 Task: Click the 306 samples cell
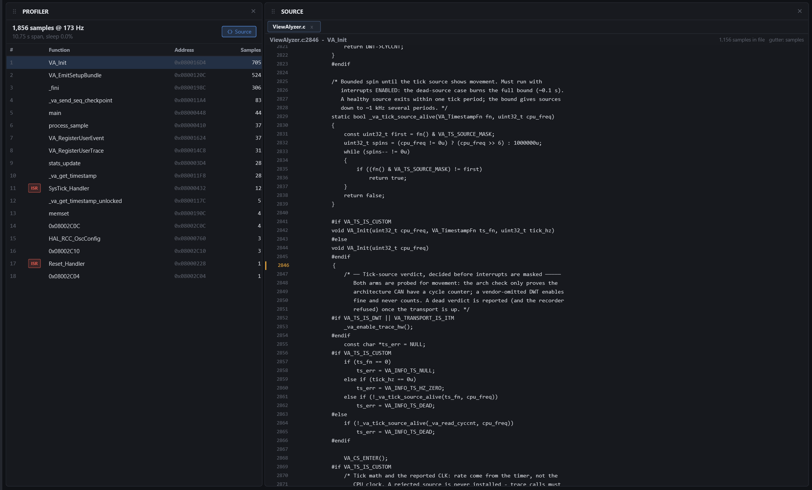point(256,88)
